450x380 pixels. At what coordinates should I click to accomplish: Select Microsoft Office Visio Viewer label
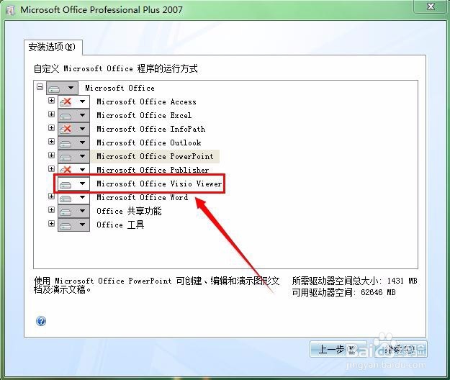[x=159, y=184]
